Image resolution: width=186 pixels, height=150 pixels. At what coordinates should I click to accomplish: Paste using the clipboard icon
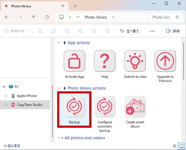pos(67,31)
